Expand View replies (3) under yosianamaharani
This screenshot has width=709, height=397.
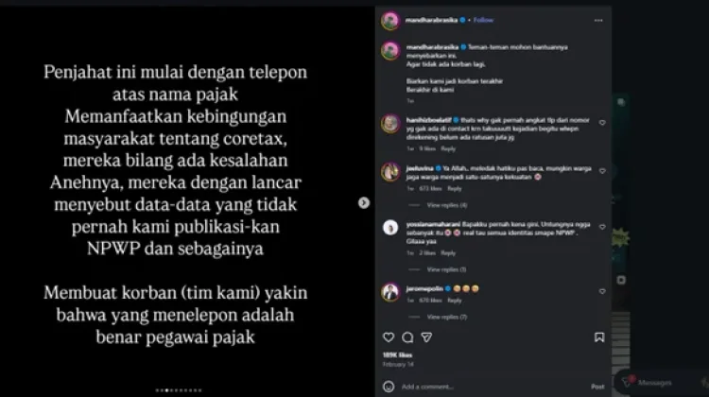pyautogui.click(x=446, y=269)
